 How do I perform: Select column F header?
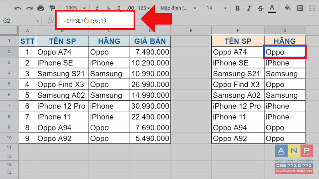238,31
